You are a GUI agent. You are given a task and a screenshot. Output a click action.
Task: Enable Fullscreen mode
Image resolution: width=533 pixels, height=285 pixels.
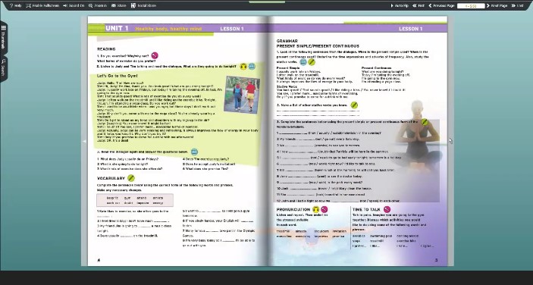tap(42, 5)
